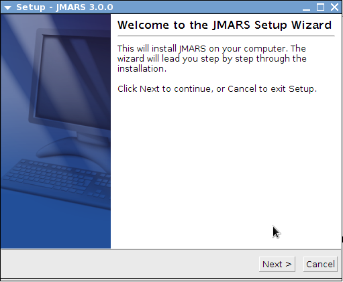343x282 pixels.
Task: Open the window menu triangle in title bar
Action: (x=7, y=8)
